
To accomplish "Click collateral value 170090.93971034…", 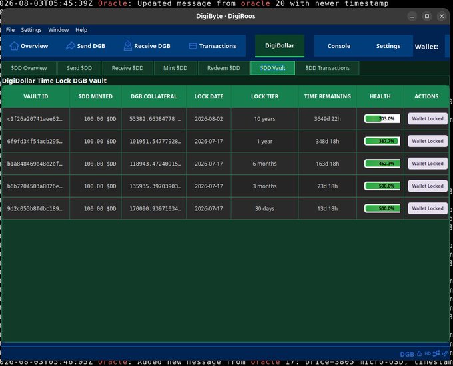I will (x=155, y=208).
